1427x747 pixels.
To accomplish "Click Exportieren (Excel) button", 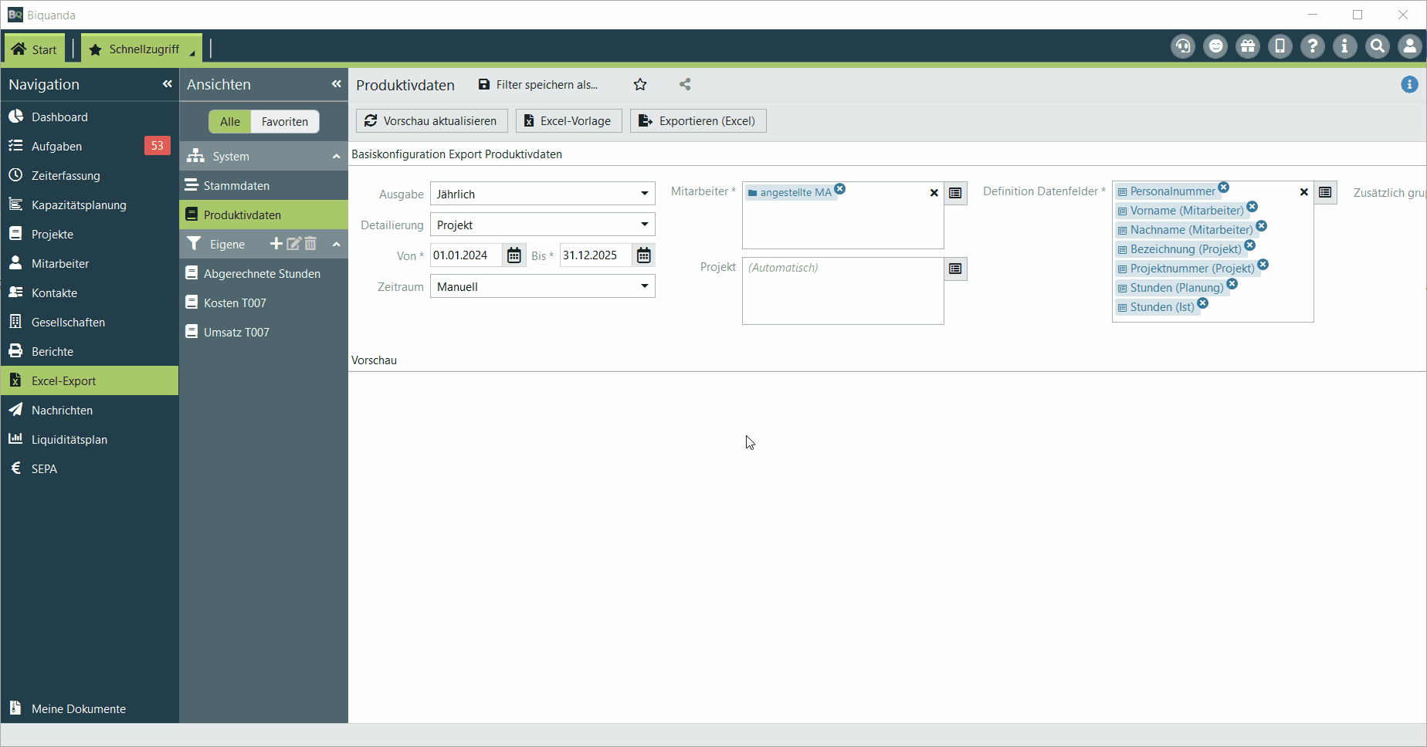I will click(x=698, y=121).
